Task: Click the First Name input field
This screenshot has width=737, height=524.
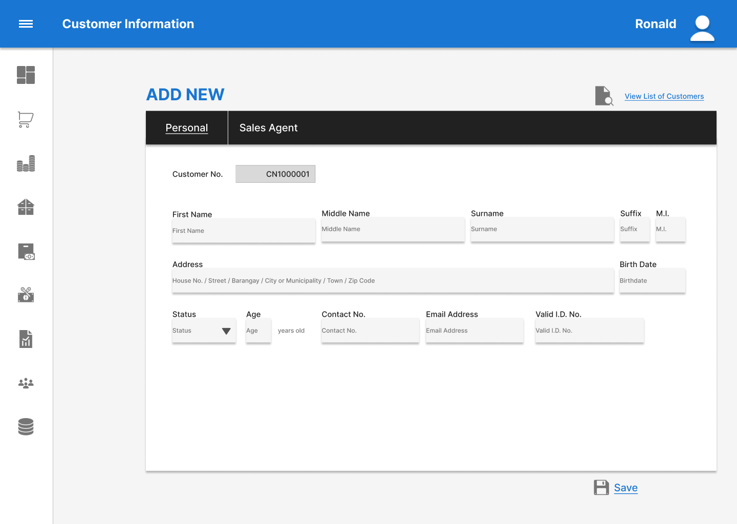Action: click(x=244, y=231)
